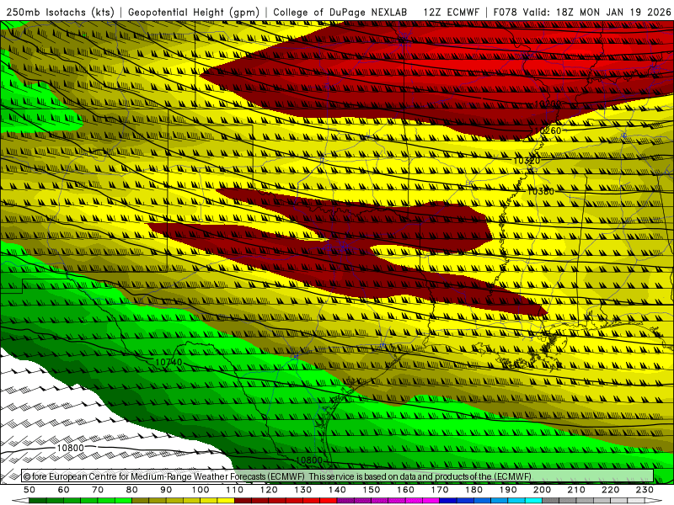Click the 210 value on the color scale
The width and height of the screenshot is (674, 505).
[576, 490]
